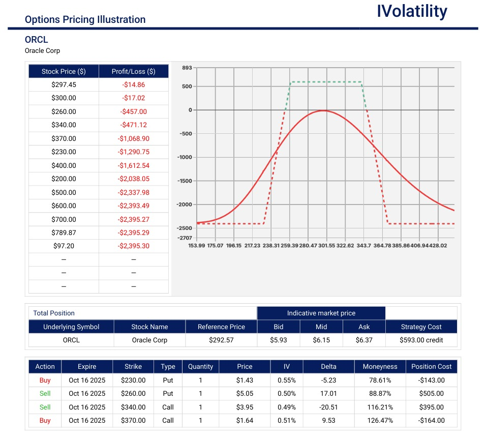487x438 pixels.
Task: Click the peak of the solid red curve
Action: [x=323, y=110]
